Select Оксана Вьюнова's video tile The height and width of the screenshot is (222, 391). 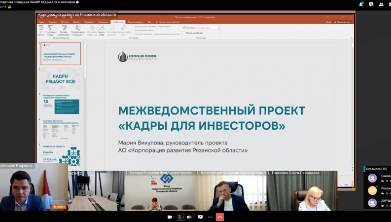(x=160, y=191)
